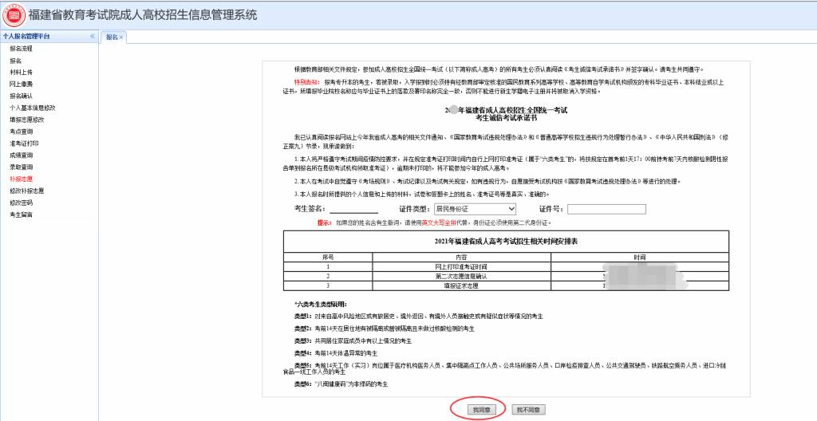The image size is (817, 421).
Task: Open 报名流程 in the sidebar
Action: [21, 49]
